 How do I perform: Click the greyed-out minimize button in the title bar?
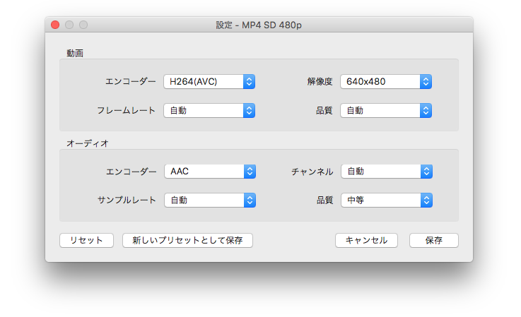click(x=69, y=25)
